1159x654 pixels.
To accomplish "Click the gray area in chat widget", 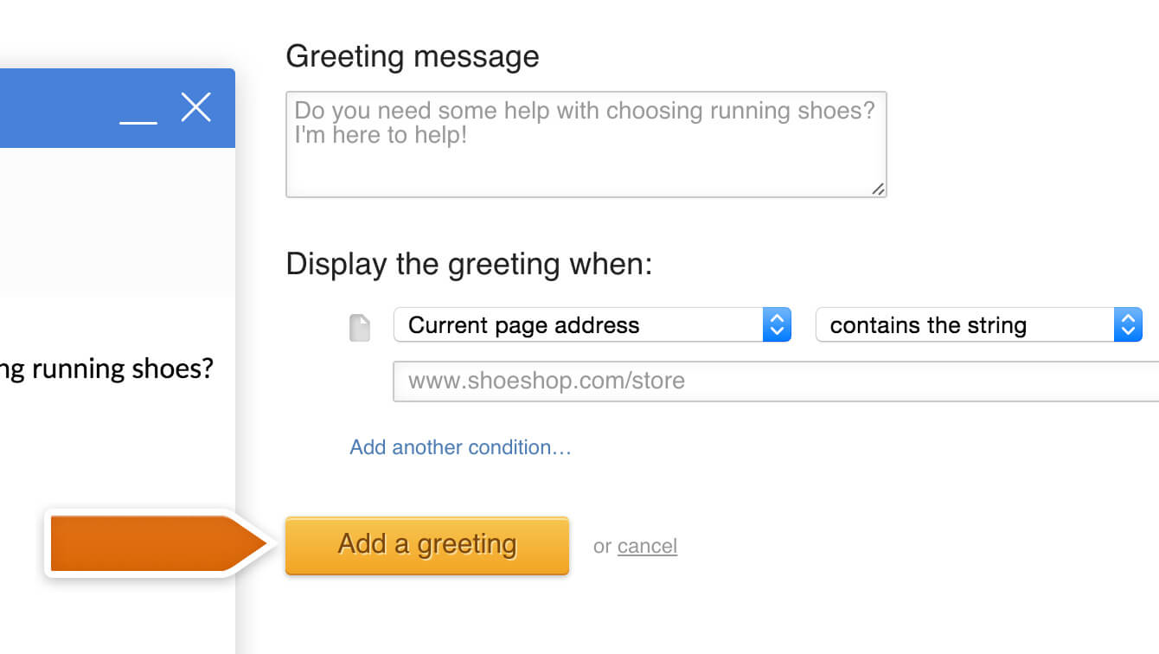I will coord(118,223).
